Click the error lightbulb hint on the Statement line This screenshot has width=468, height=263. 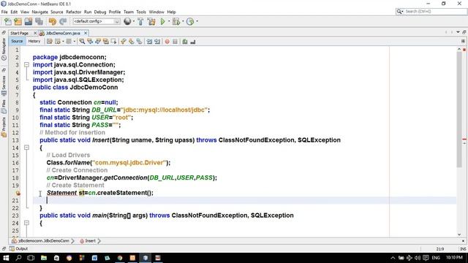[x=18, y=193]
